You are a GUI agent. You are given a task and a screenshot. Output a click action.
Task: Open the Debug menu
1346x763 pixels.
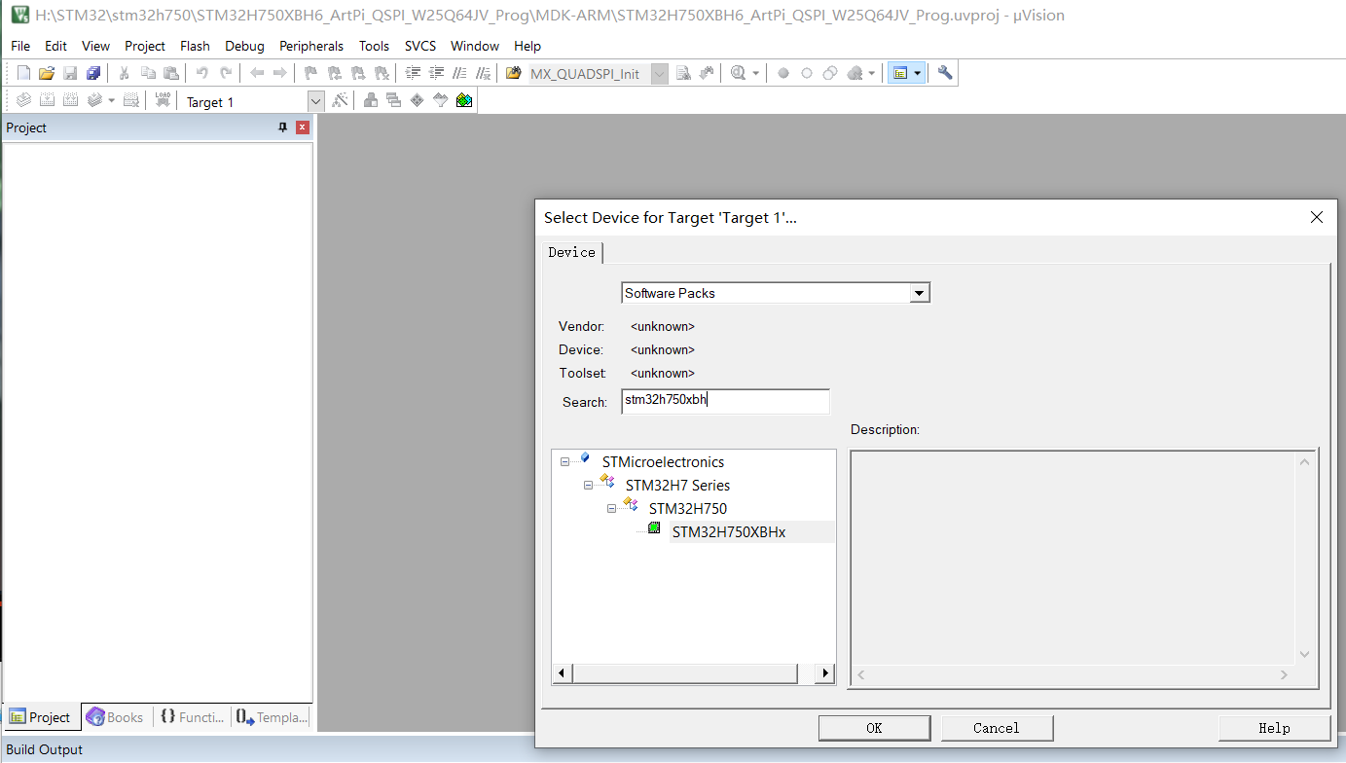pos(244,46)
